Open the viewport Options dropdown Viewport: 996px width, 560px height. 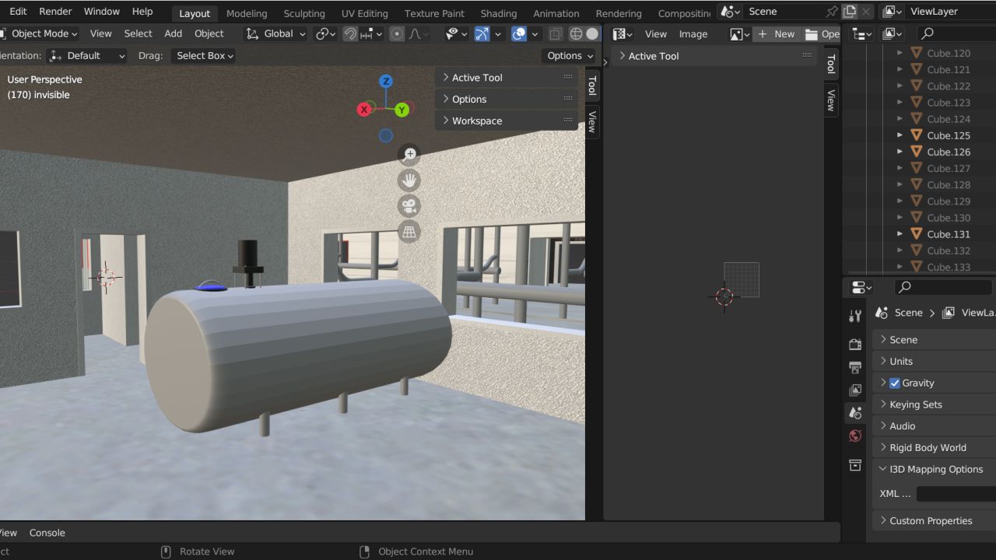[570, 55]
